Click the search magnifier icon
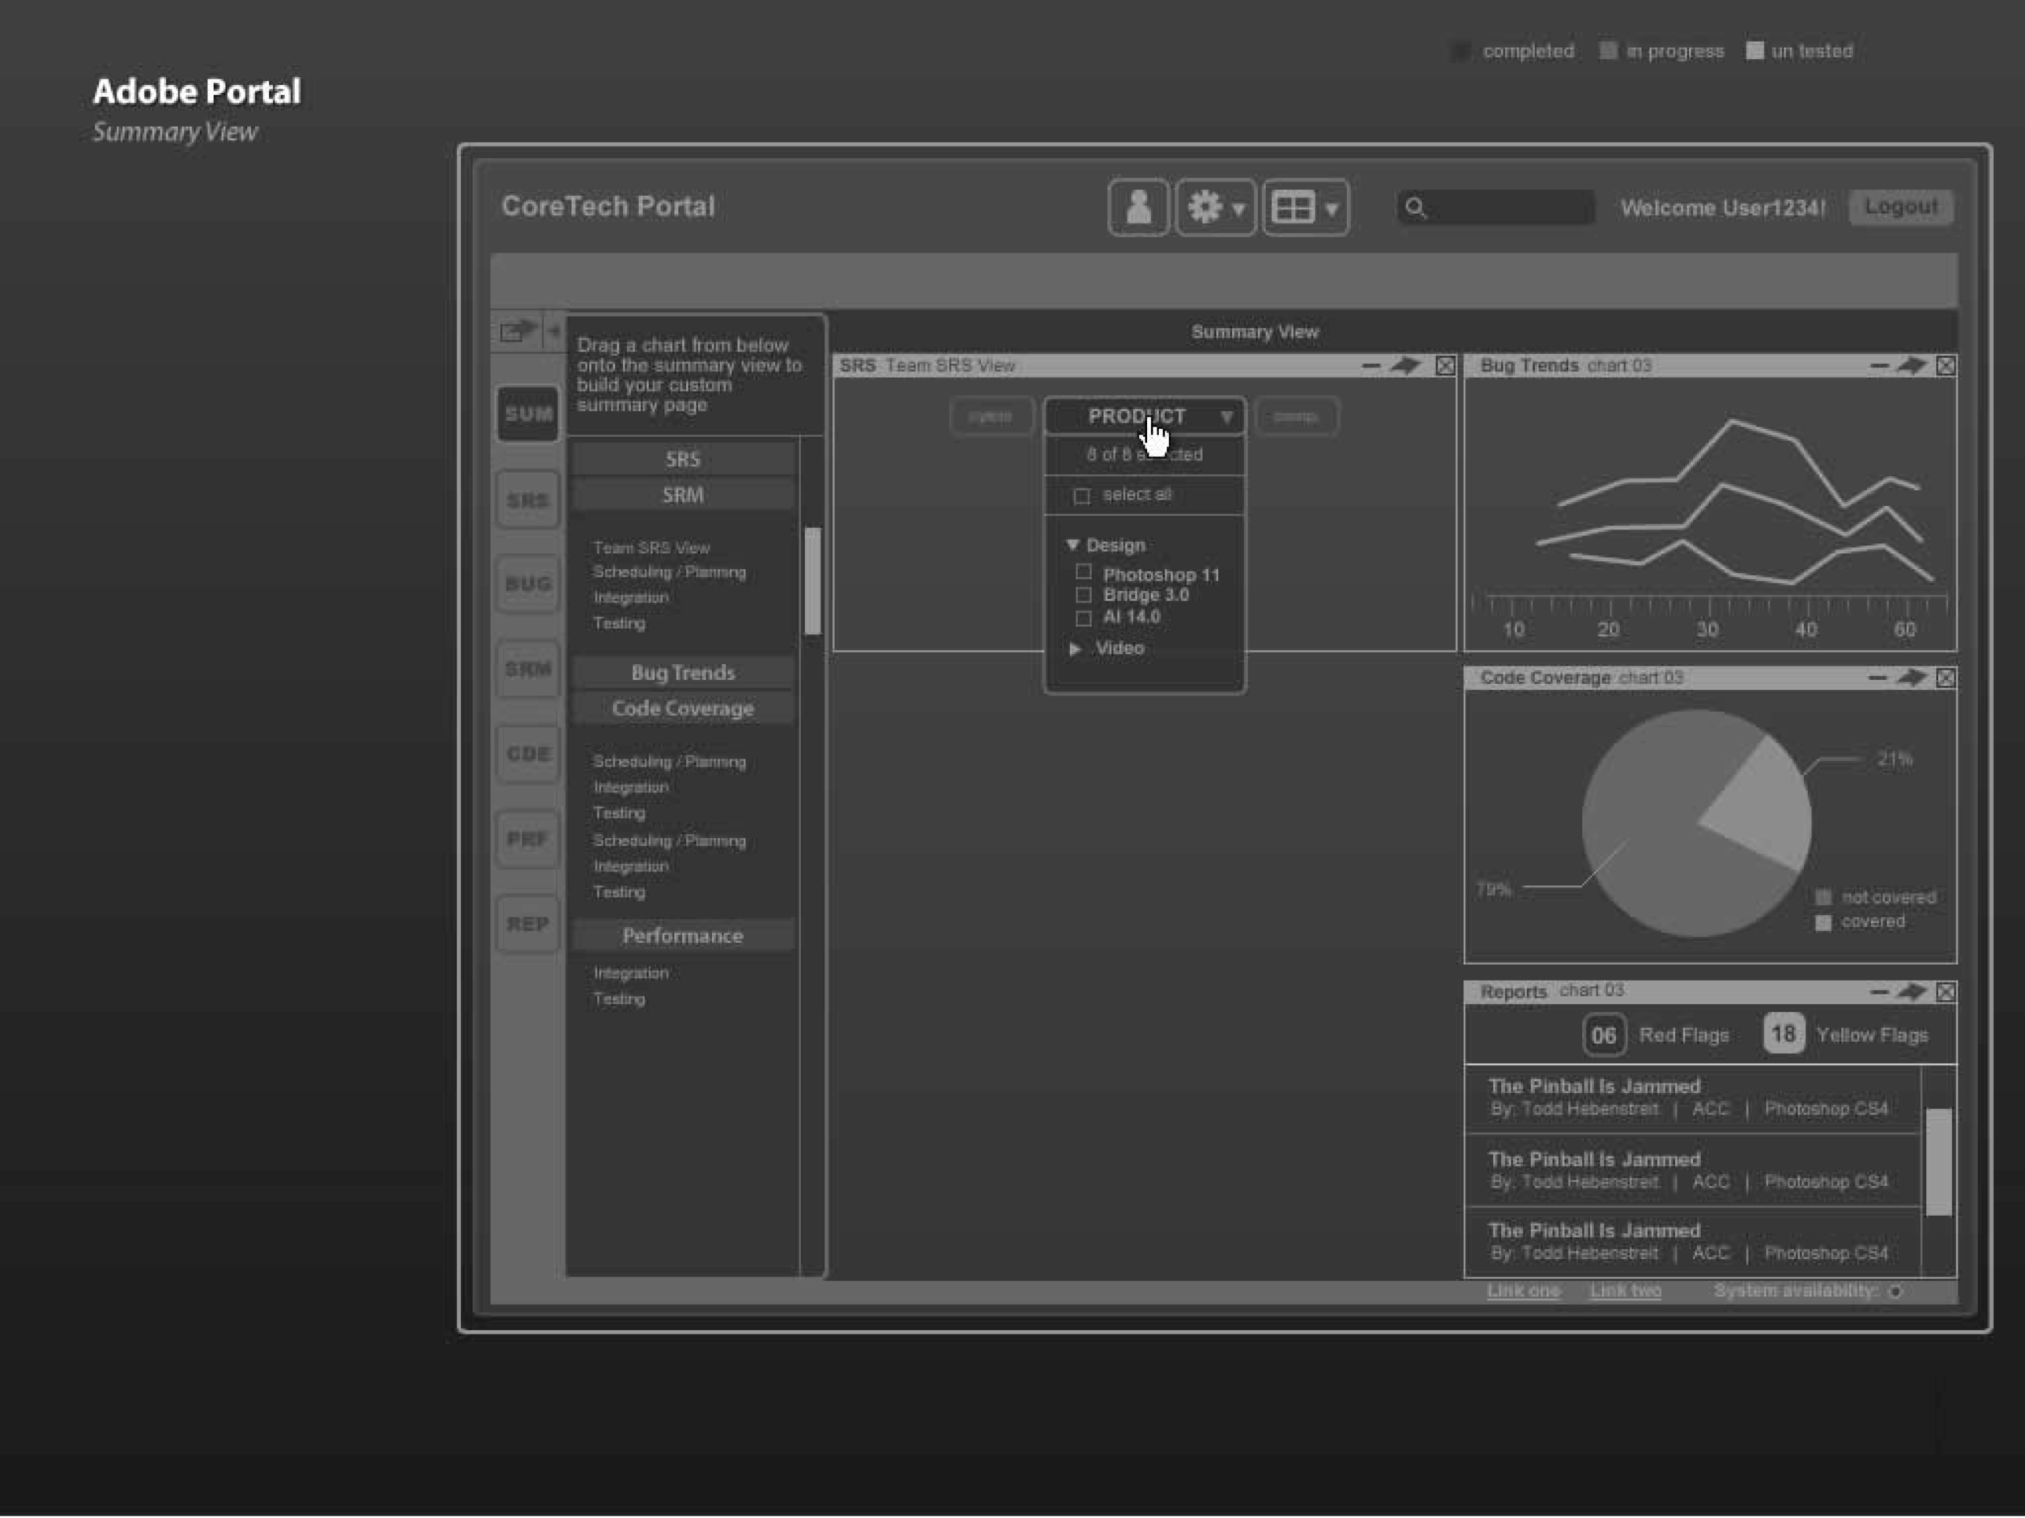Image resolution: width=2025 pixels, height=1518 pixels. click(x=1415, y=208)
